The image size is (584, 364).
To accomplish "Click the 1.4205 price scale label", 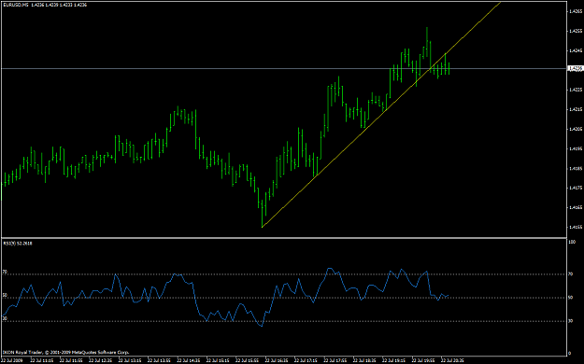I will [576, 129].
